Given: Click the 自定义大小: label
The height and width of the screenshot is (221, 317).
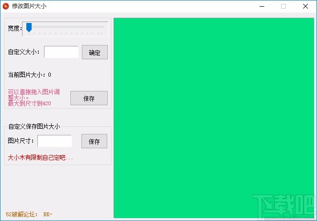Looking at the screenshot, I should [x=23, y=52].
